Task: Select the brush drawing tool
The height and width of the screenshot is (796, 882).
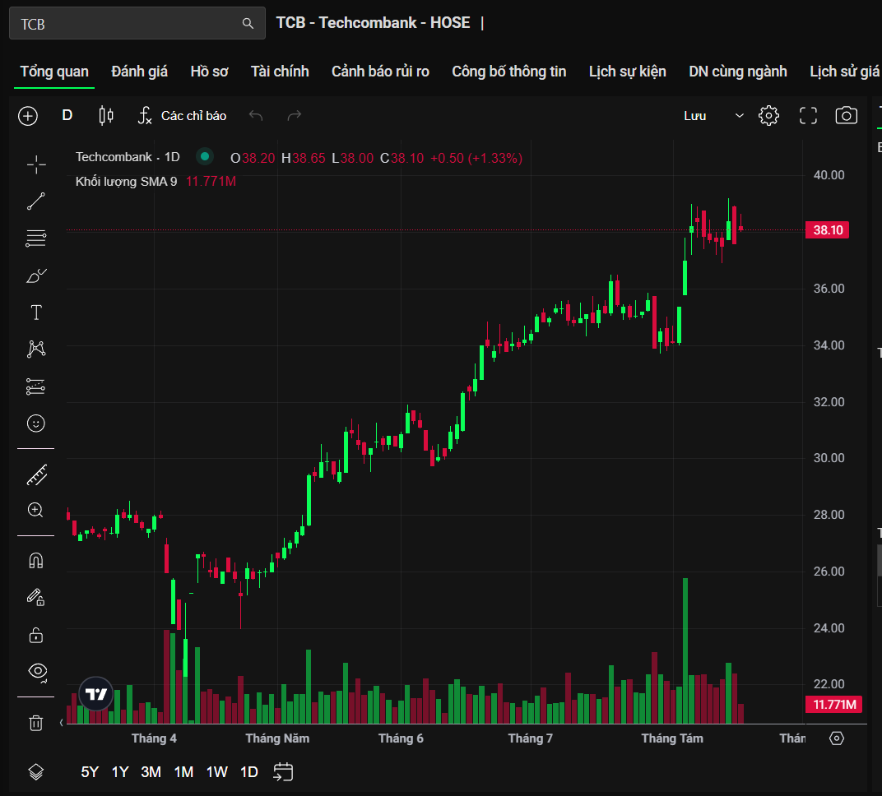Action: 36,275
